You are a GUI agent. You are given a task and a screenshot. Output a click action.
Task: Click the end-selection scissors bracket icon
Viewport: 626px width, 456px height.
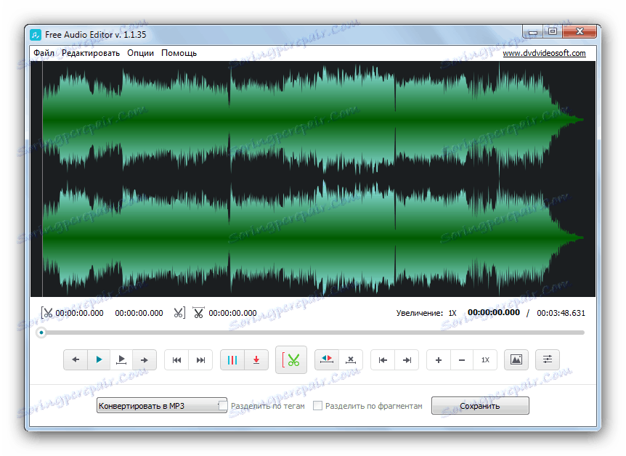[179, 313]
